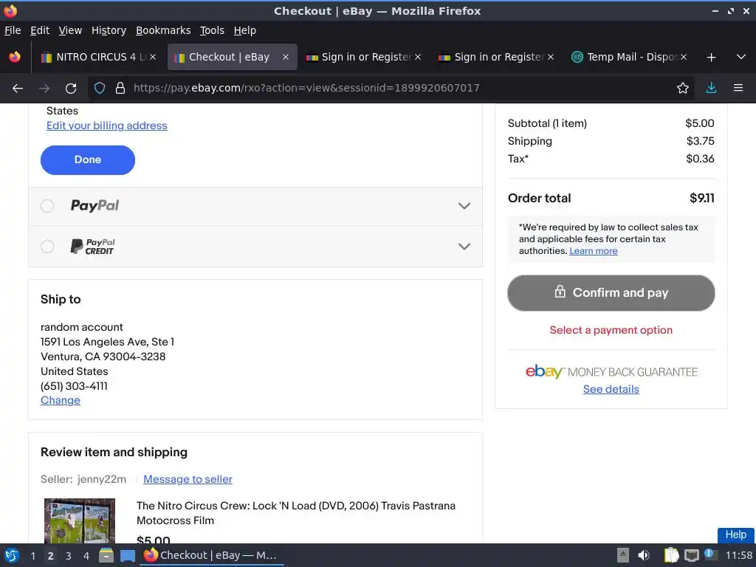Open the Nitro Circus DVD thumbnail
Screen dimensions: 756x567
pos(80,520)
